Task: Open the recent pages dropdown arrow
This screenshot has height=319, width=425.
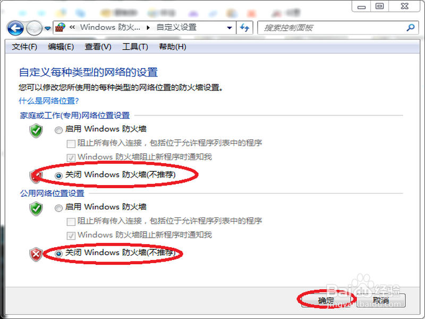Action: tap(48, 28)
